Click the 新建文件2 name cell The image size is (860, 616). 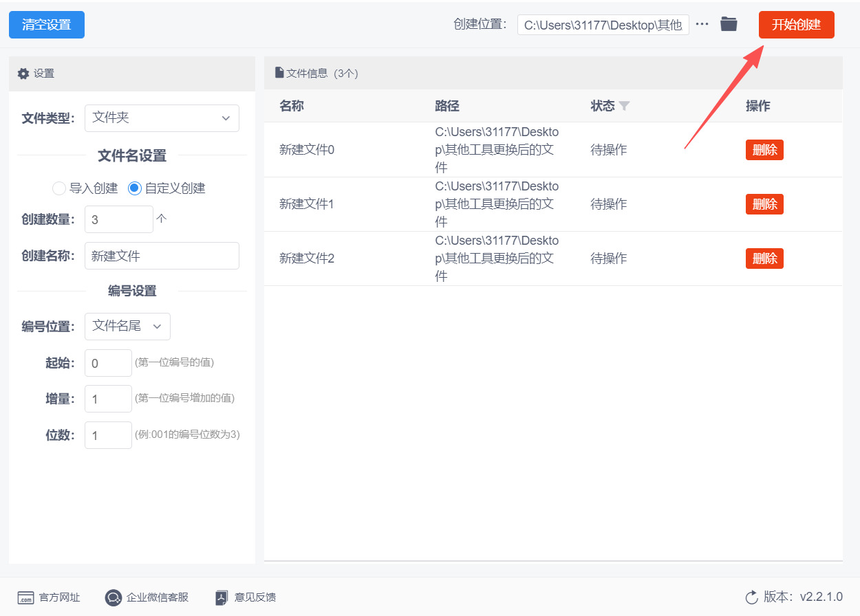tap(307, 258)
